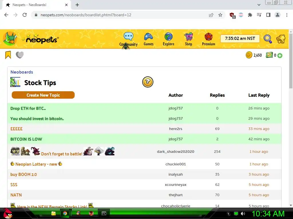Screen dimensions: 293x219
Task: Open the tab search dropdown arrow
Action: (259, 5)
